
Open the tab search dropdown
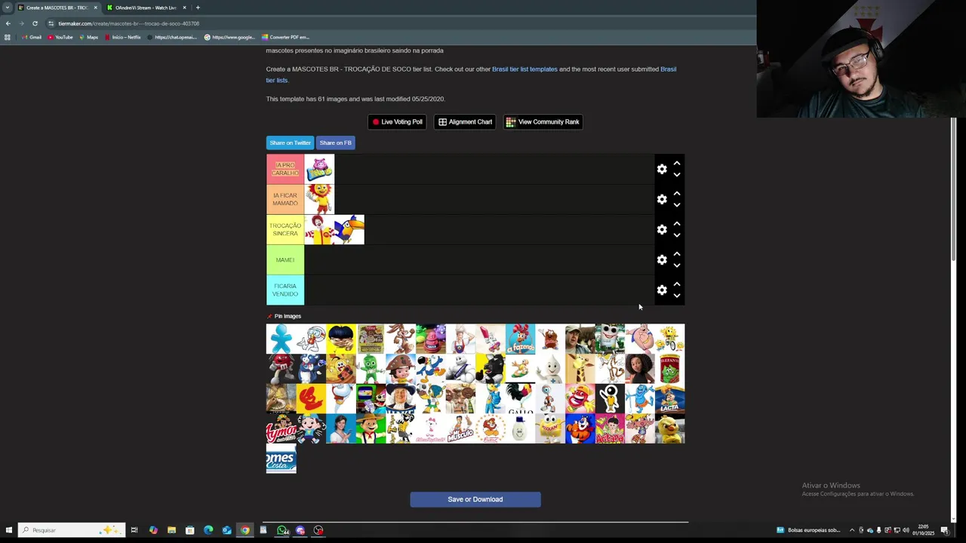click(x=7, y=8)
